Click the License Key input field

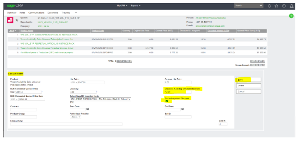tap(66, 124)
